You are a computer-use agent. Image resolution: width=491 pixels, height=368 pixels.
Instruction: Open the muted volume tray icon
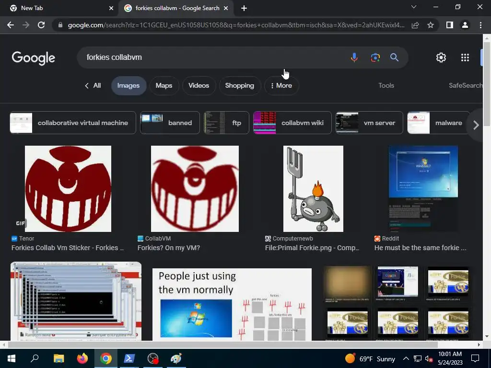(x=429, y=358)
